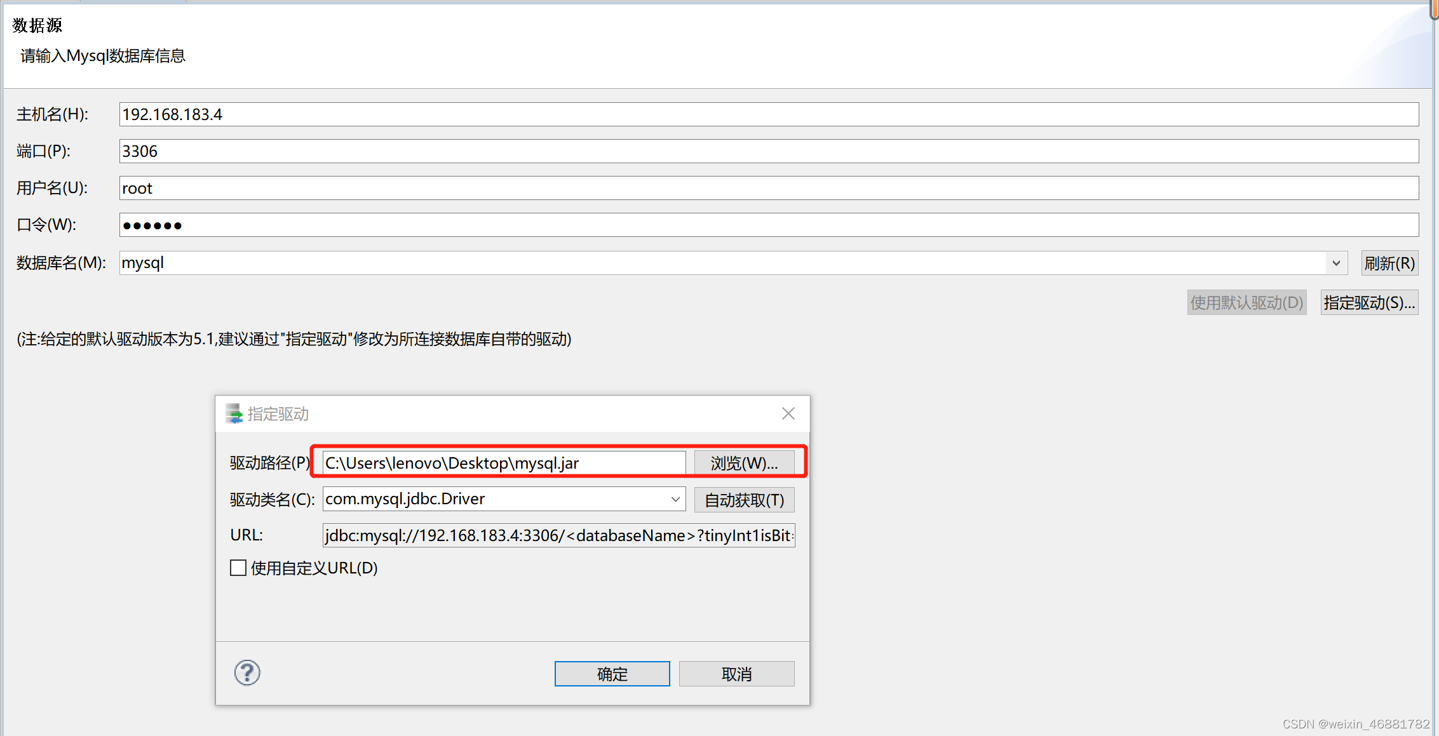Click the driver icon in 指定驱动 title bar
Screen dimensions: 1439x736
click(235, 413)
